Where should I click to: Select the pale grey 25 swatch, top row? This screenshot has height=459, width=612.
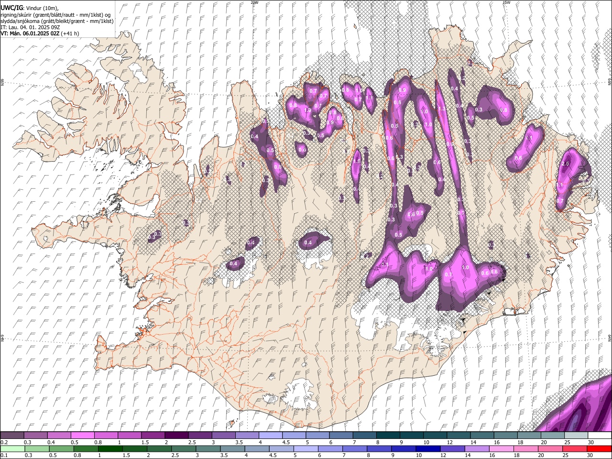point(576,436)
